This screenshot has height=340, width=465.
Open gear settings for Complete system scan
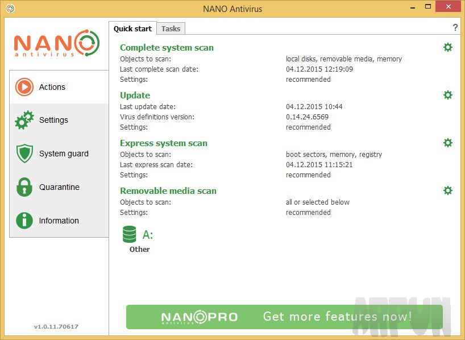[x=447, y=47]
